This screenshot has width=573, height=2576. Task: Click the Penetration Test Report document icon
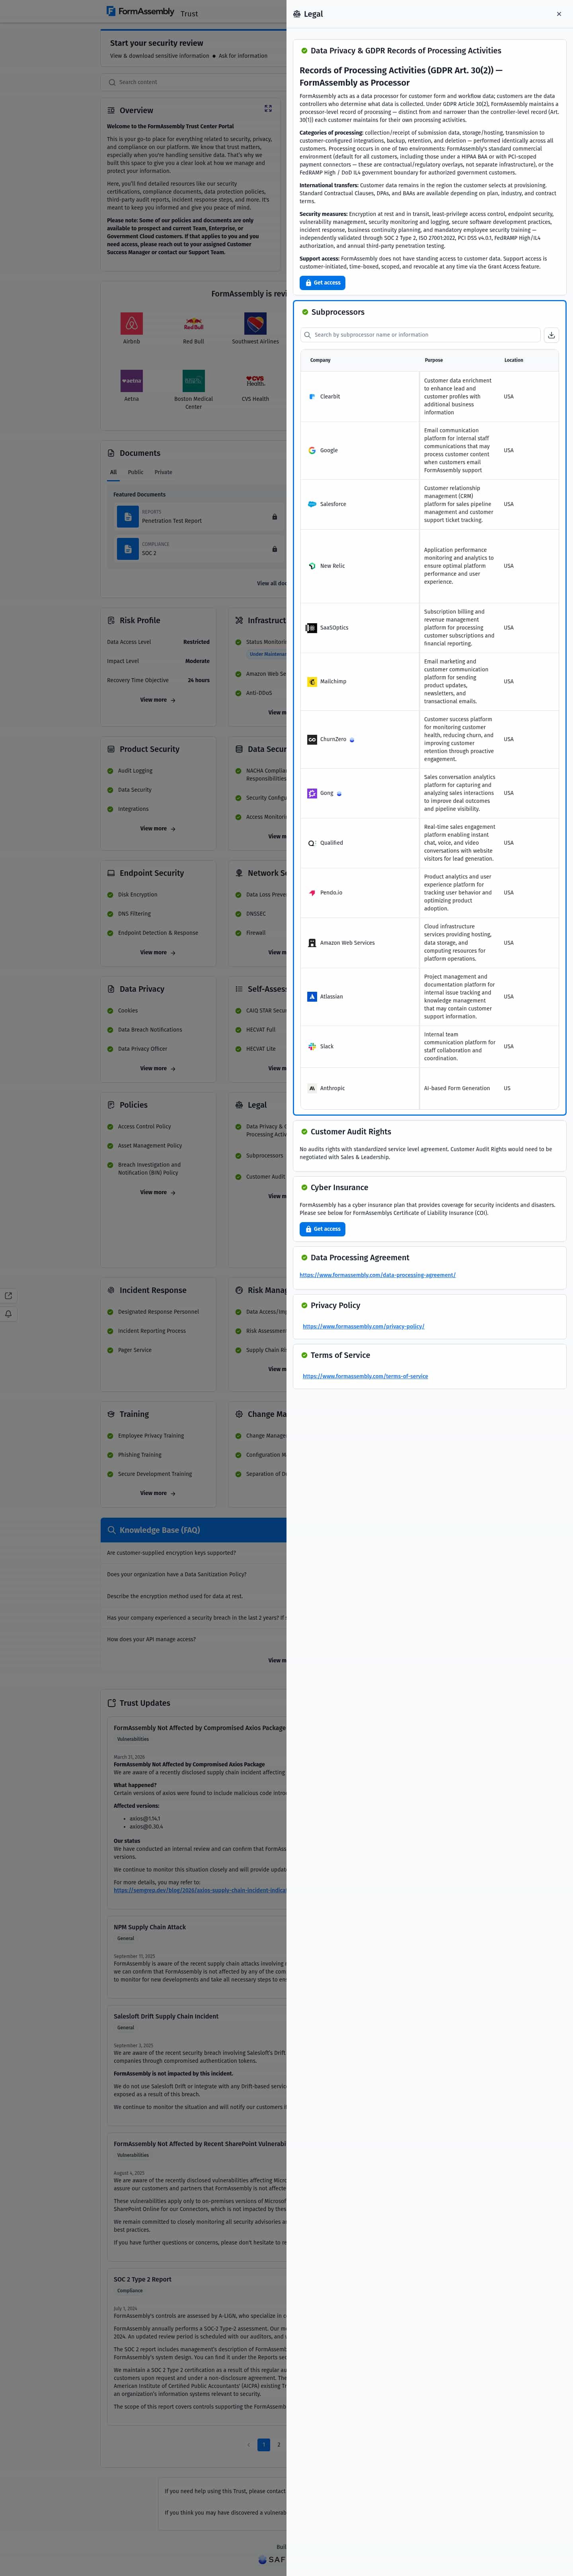pyautogui.click(x=127, y=517)
